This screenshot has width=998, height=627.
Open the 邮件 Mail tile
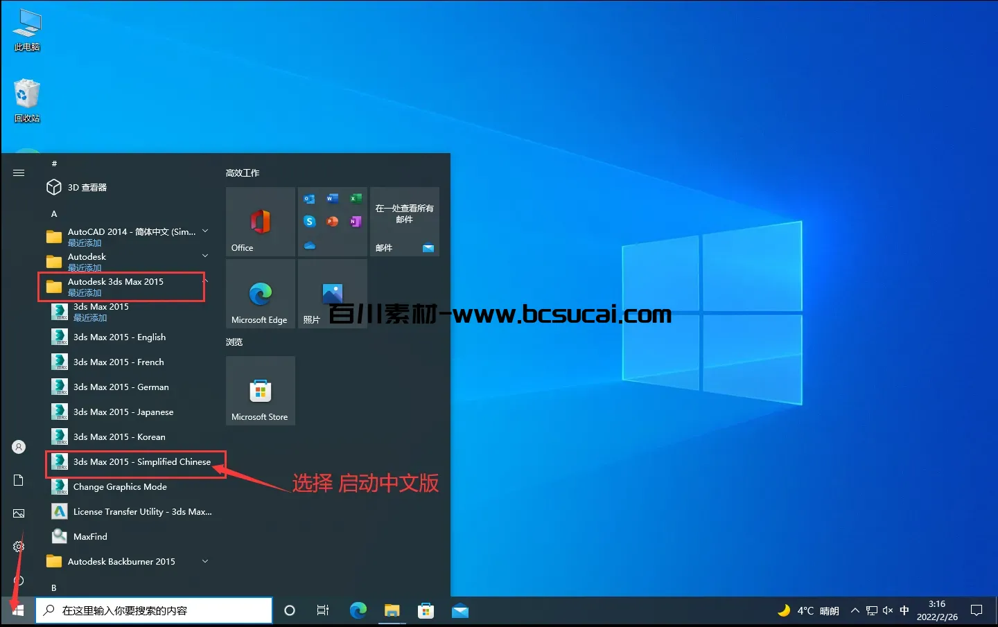tap(405, 222)
